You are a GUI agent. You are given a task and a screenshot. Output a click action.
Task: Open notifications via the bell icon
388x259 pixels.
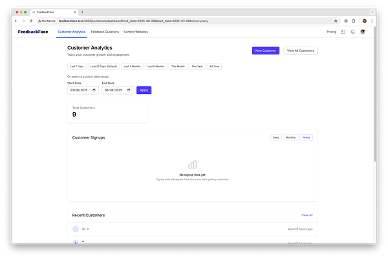coord(353,32)
